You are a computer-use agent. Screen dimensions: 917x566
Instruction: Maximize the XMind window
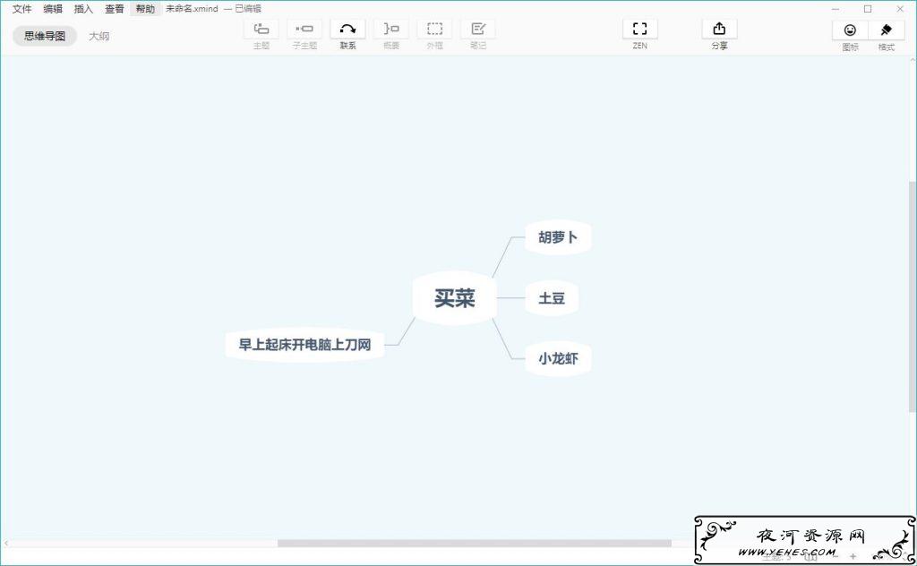pos(868,9)
